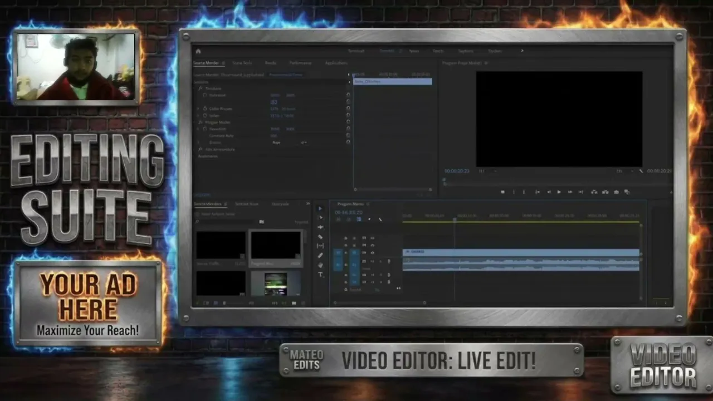Image resolution: width=713 pixels, height=401 pixels.
Task: Switch Project panel to list view
Action: coord(207,303)
